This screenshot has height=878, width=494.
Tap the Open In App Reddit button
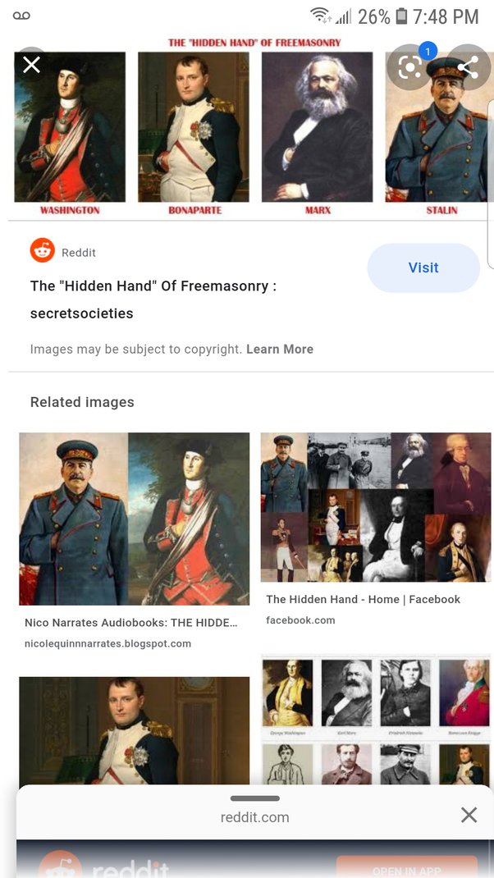[x=407, y=869]
